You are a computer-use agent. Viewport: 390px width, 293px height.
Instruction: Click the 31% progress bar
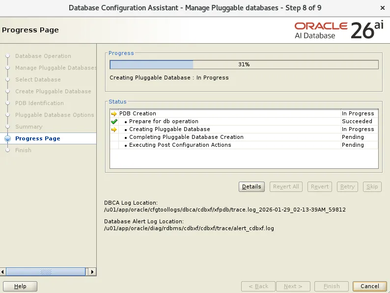point(244,65)
